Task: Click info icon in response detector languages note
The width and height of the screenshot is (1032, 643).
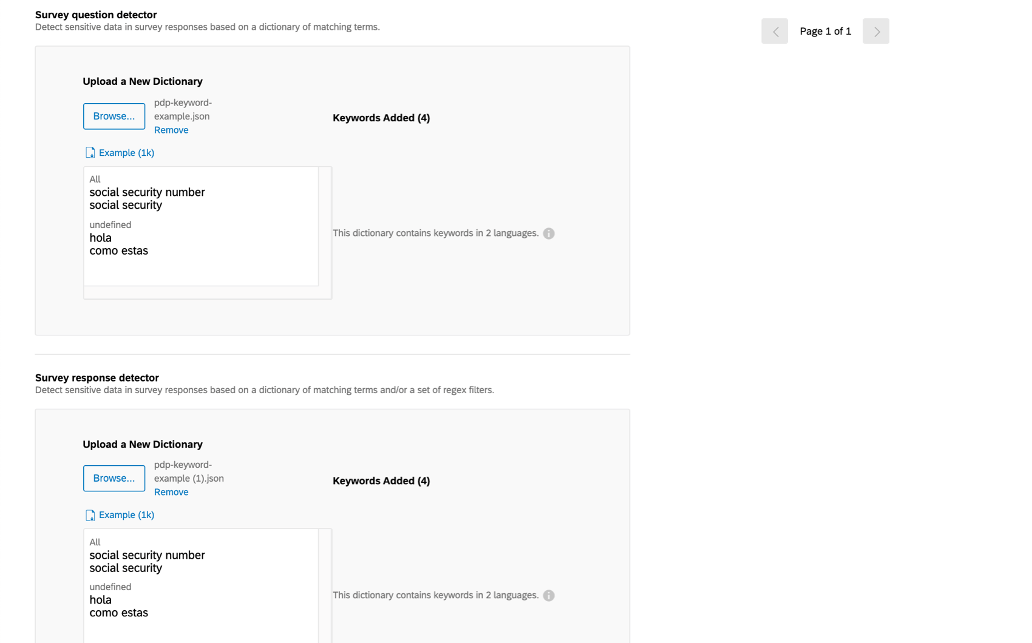Action: (549, 596)
